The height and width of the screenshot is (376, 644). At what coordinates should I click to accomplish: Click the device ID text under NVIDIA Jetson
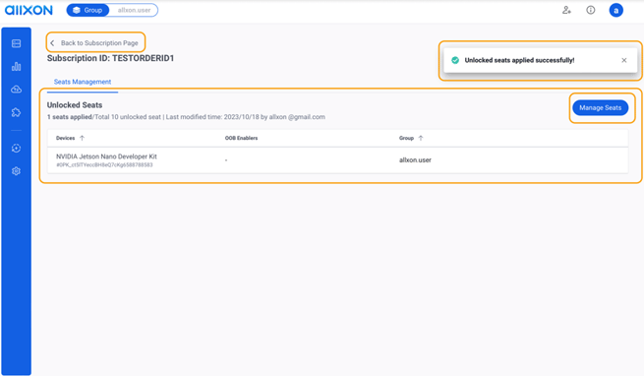104,165
